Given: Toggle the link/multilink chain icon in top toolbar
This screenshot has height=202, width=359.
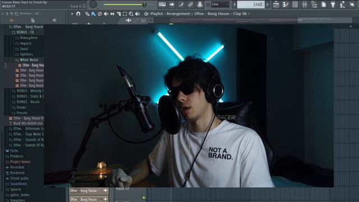Looking at the screenshot, I should click(191, 4).
